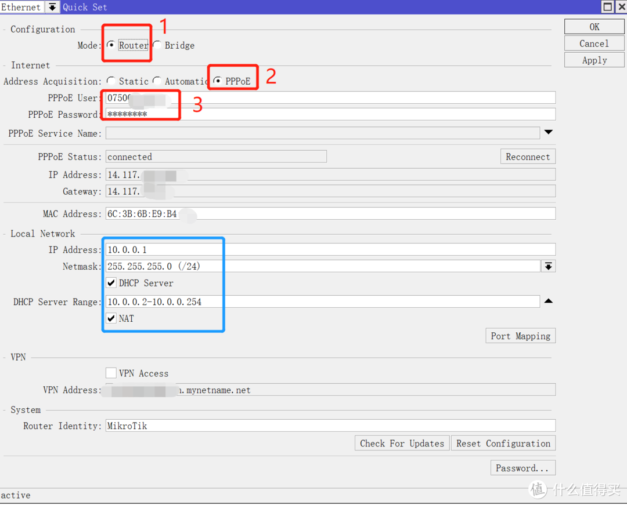Open the Netmask dropdown list
This screenshot has width=627, height=505.
[x=549, y=266]
